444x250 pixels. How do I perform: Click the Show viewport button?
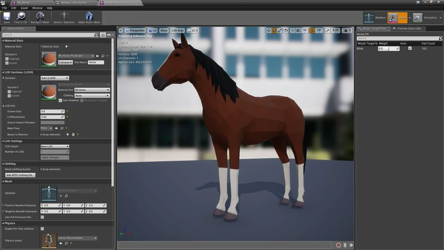pos(164,31)
